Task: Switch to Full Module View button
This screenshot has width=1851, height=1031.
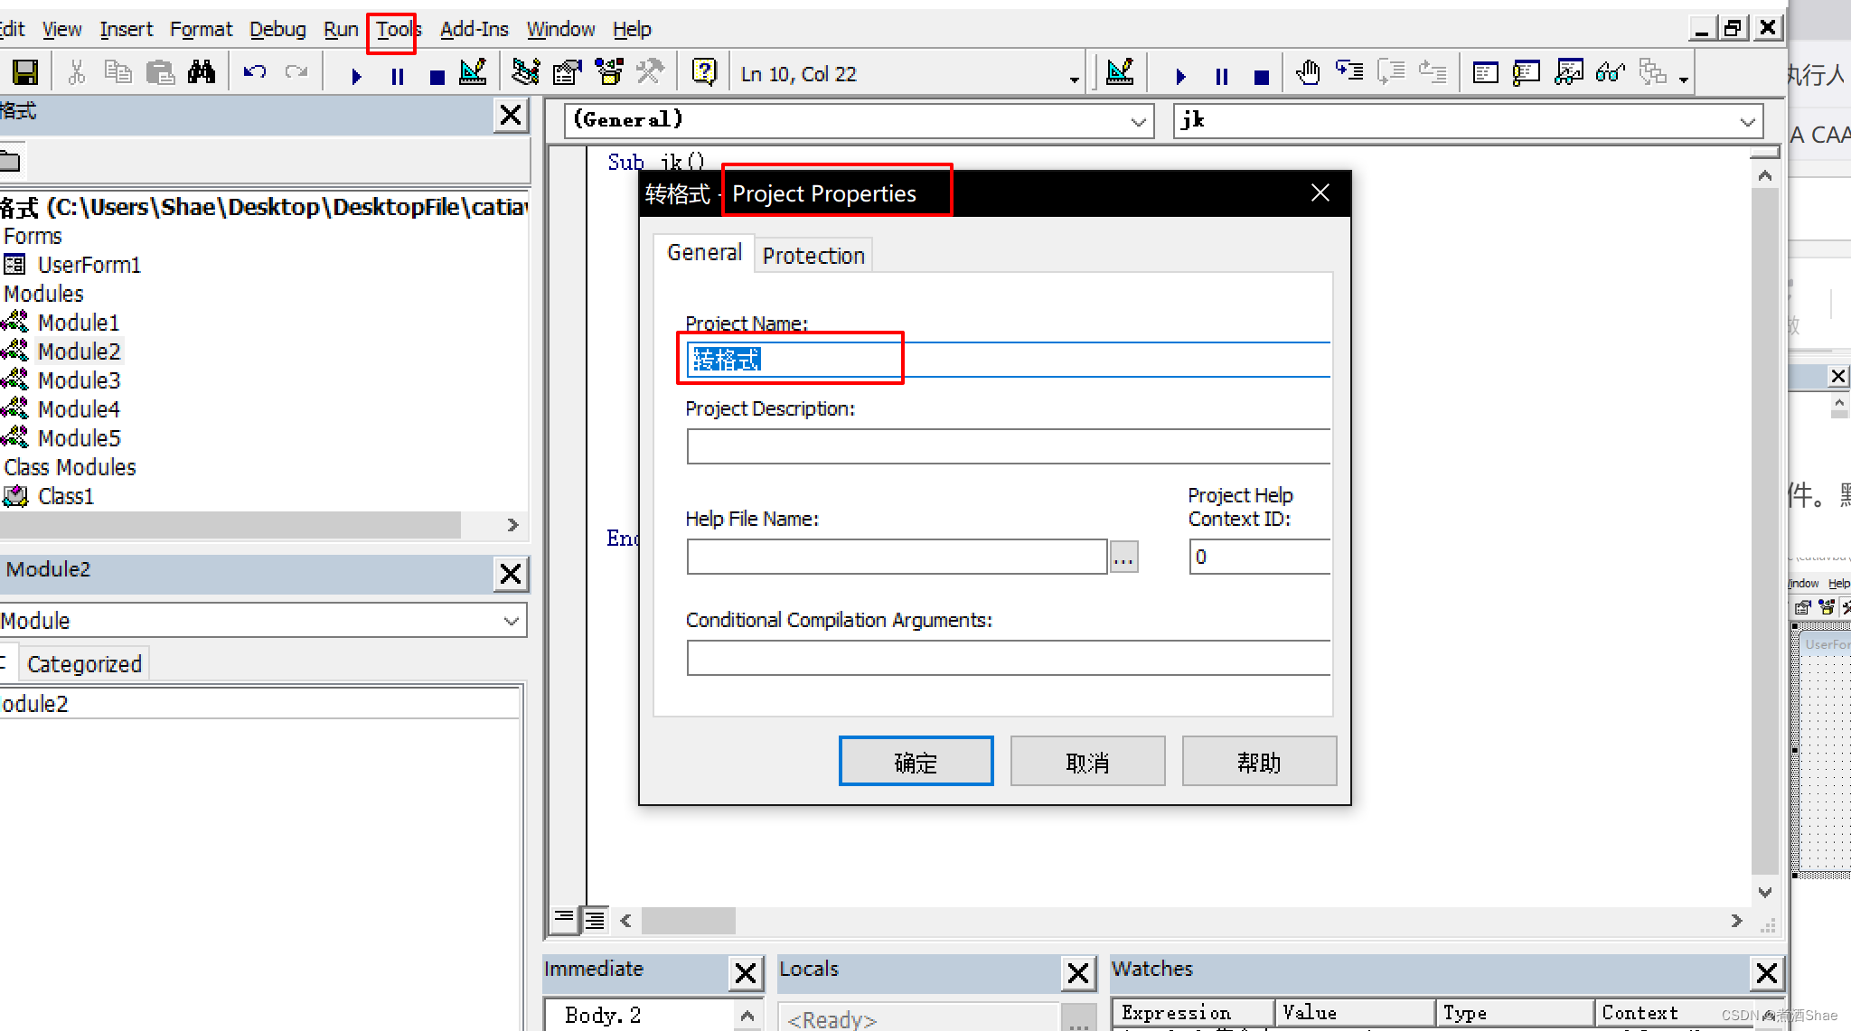Action: 595,920
